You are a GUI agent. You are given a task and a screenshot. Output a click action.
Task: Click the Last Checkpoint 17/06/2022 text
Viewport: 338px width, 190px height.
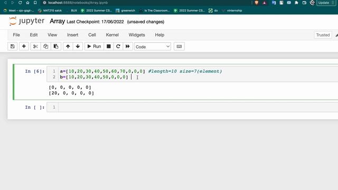pyautogui.click(x=95, y=22)
